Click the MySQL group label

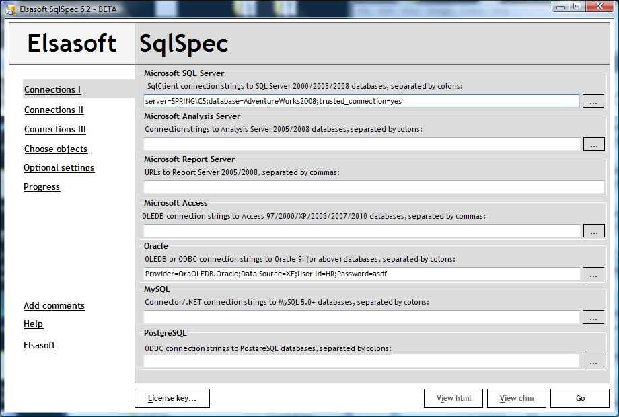point(157,289)
